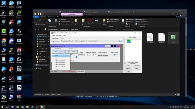The height and width of the screenshot is (109, 195).
Task: Open Telegram desktop shortcut
Action: (x=19, y=23)
